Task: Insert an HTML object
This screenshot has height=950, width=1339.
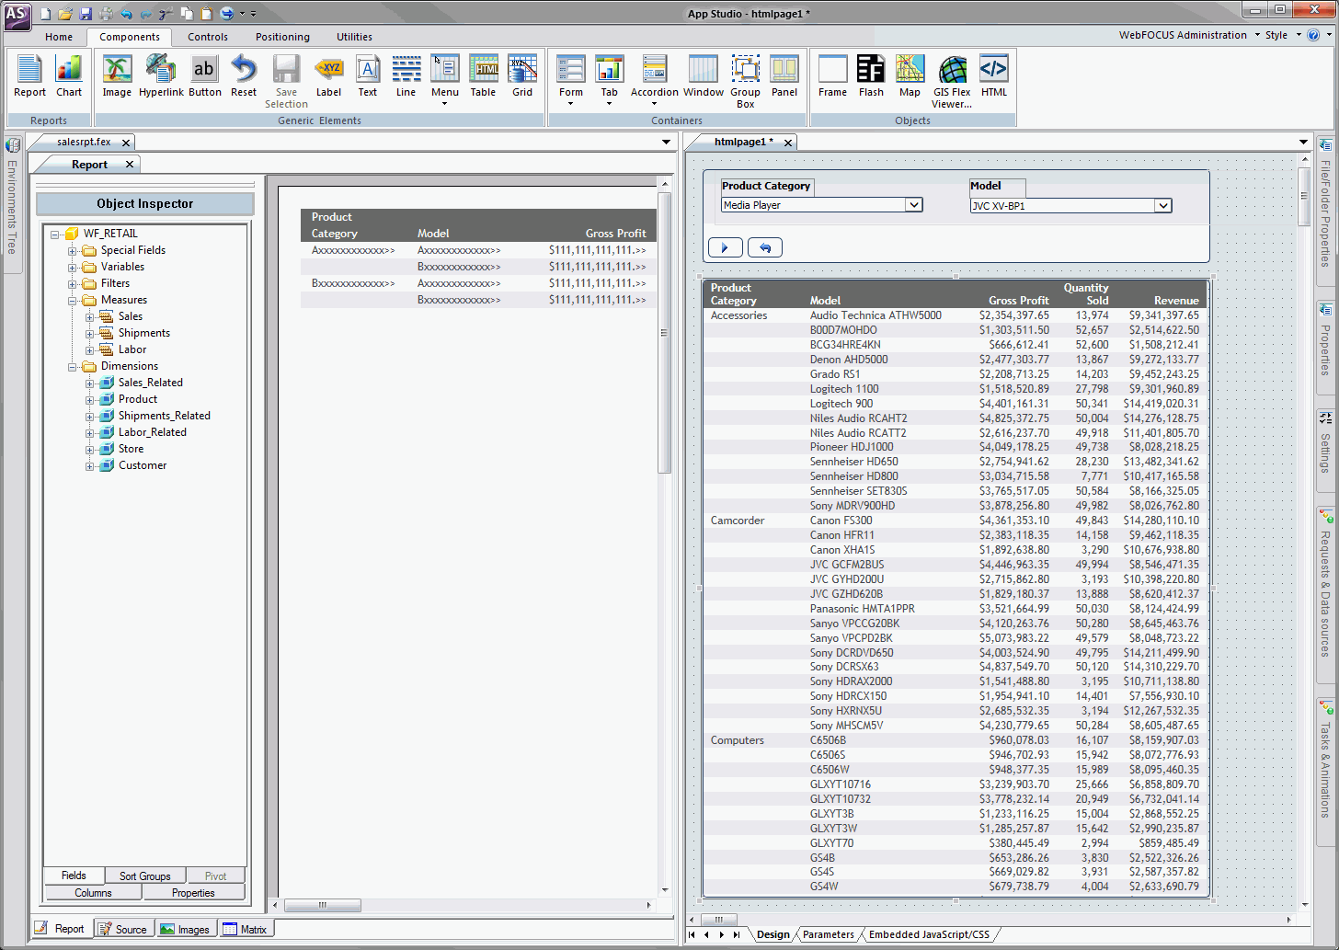Action: [994, 75]
